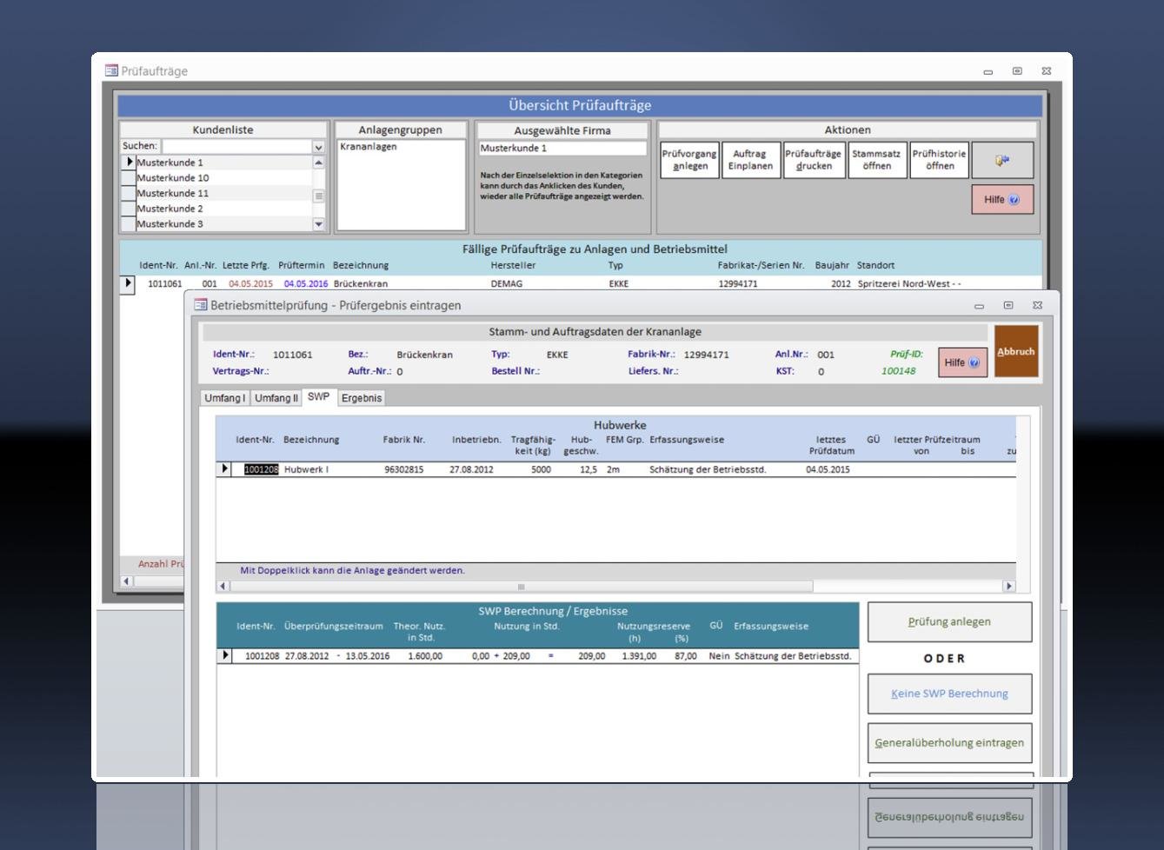Open Hilfe in the Betriebsmittelprüfung window
Image resolution: width=1164 pixels, height=850 pixels.
click(962, 362)
